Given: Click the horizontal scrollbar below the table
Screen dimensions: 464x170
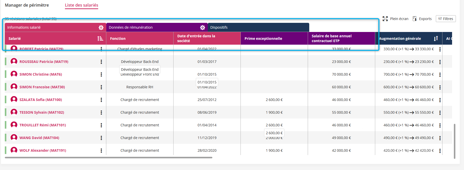Looking at the screenshot, I should click(109, 158).
